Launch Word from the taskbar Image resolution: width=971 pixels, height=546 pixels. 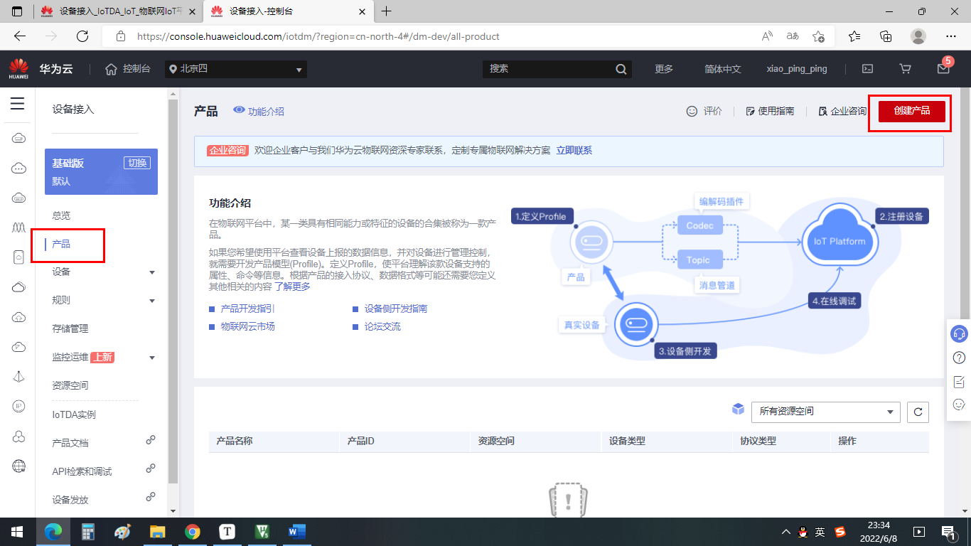point(296,531)
